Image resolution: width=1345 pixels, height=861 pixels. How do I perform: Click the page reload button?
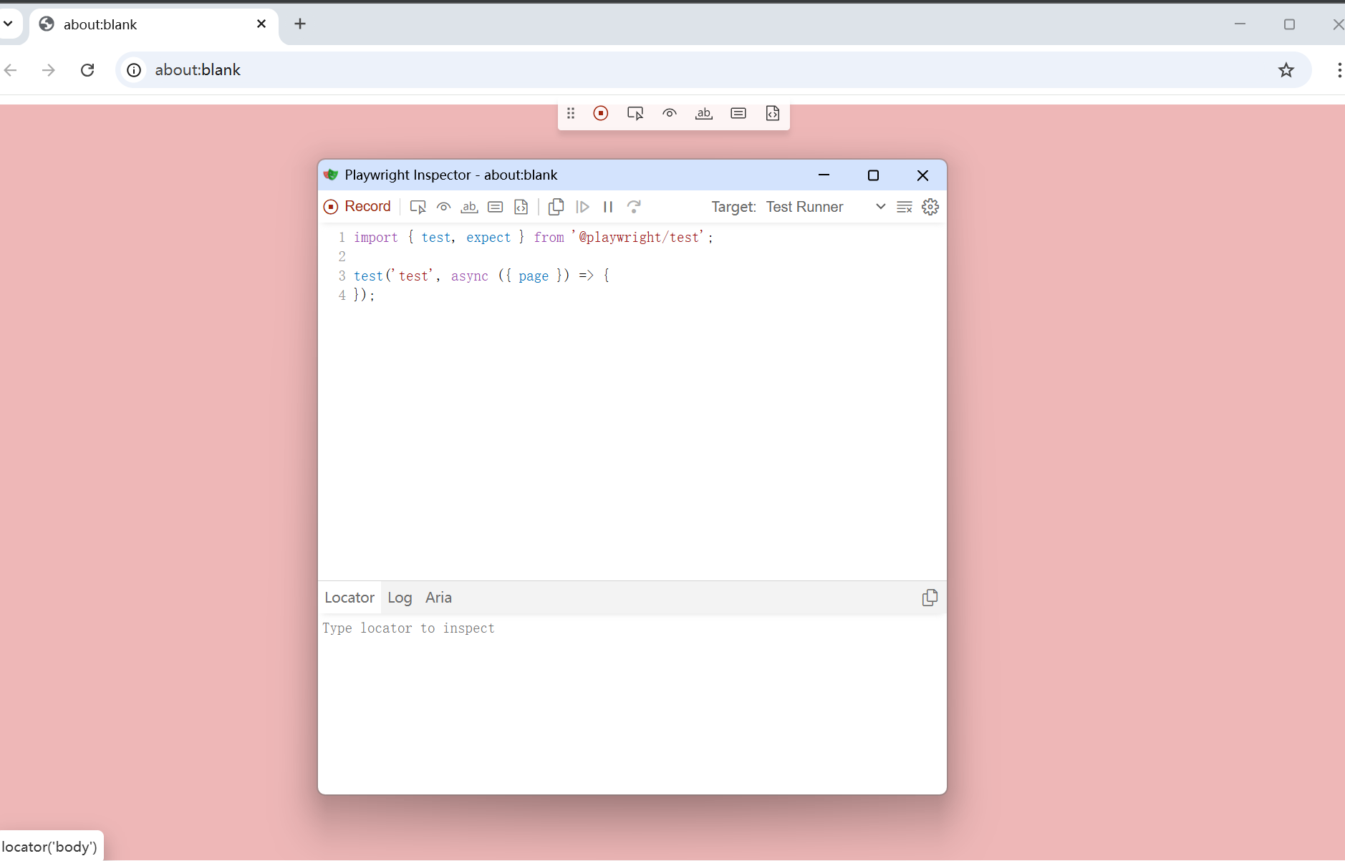[87, 69]
